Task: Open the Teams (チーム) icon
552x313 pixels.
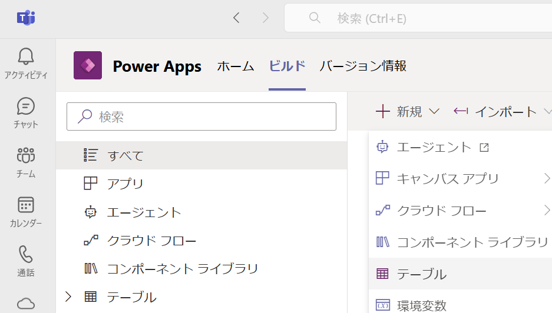Action: point(26,155)
